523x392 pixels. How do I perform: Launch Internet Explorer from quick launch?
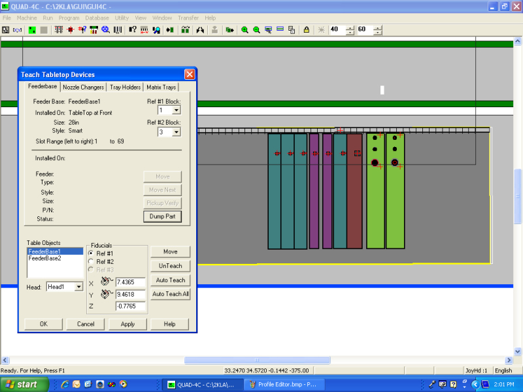[65, 384]
